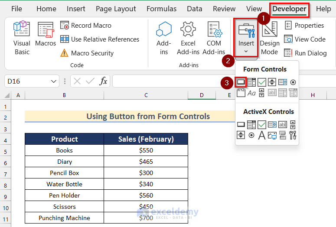Click the Insert Function fx button
The width and height of the screenshot is (336, 227).
[103, 81]
